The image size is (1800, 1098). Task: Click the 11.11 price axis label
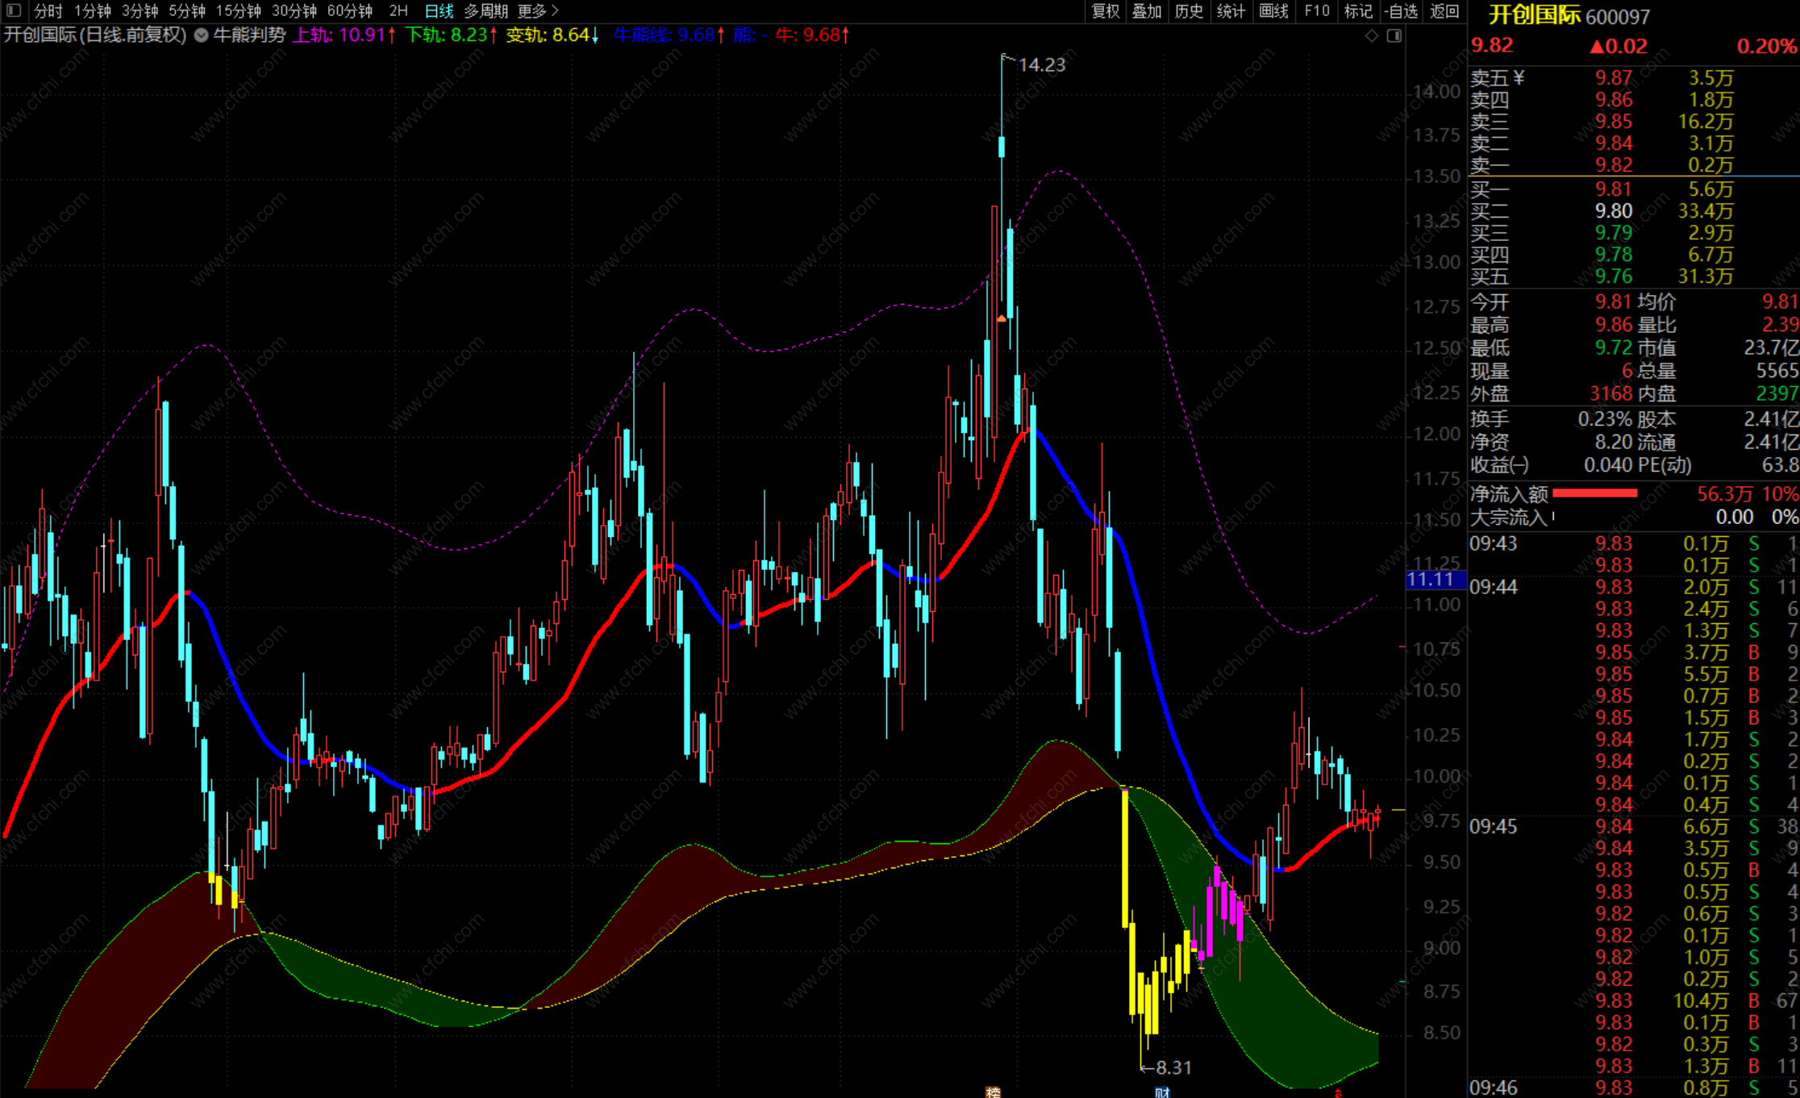1431,579
